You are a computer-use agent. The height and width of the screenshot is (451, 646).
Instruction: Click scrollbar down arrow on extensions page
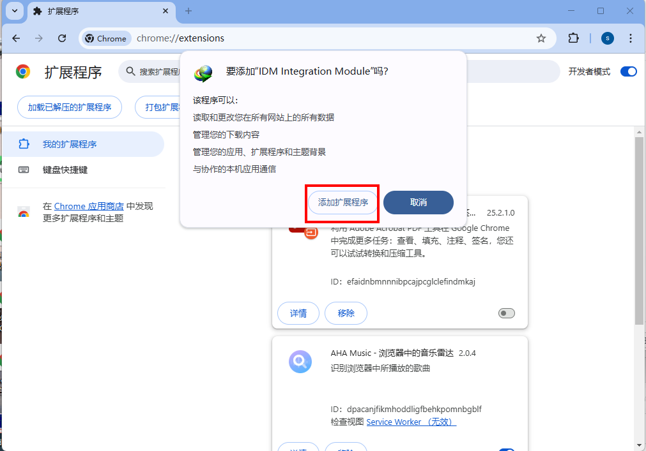639,445
